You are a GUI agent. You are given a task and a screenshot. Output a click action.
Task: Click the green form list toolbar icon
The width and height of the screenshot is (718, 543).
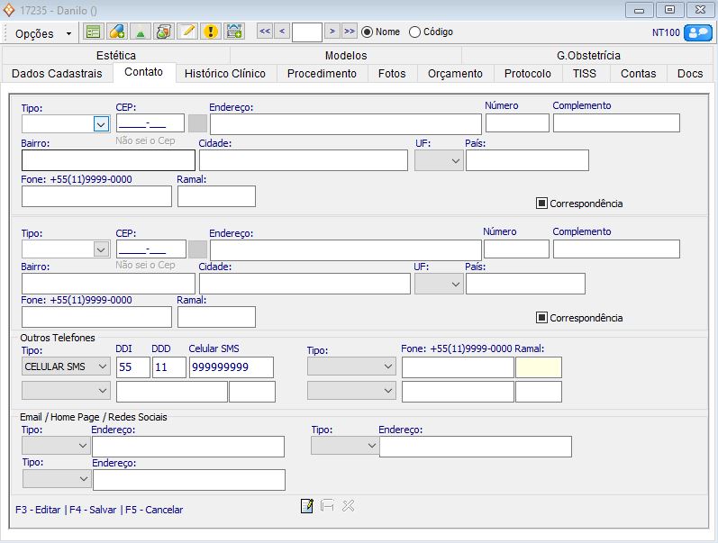[x=93, y=32]
